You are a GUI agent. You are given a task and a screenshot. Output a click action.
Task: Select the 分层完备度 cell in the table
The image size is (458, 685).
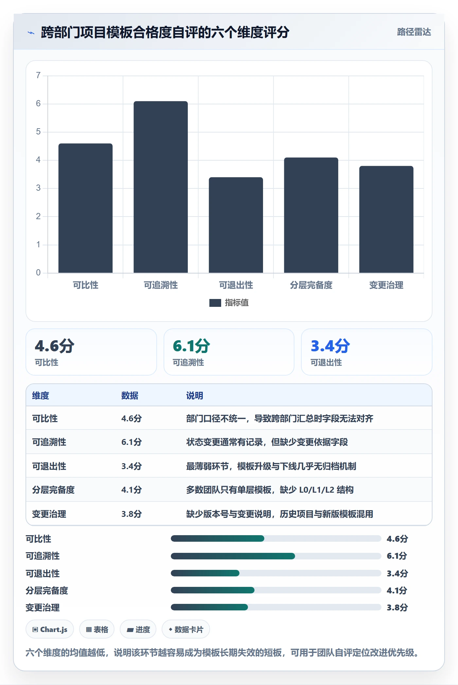pyautogui.click(x=53, y=490)
